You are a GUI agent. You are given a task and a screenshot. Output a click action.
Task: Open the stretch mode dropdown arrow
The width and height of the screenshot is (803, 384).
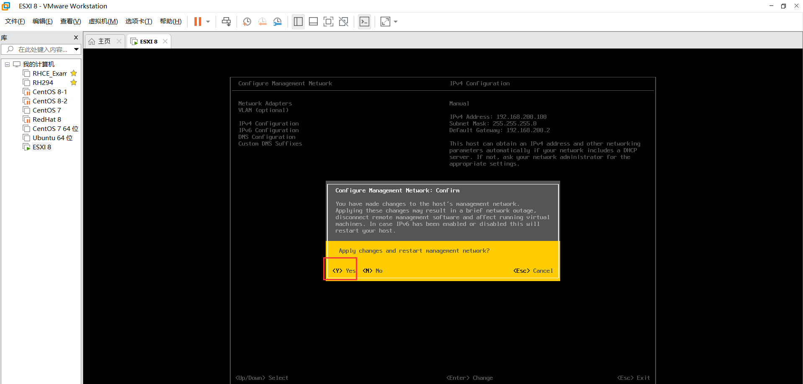coord(396,22)
